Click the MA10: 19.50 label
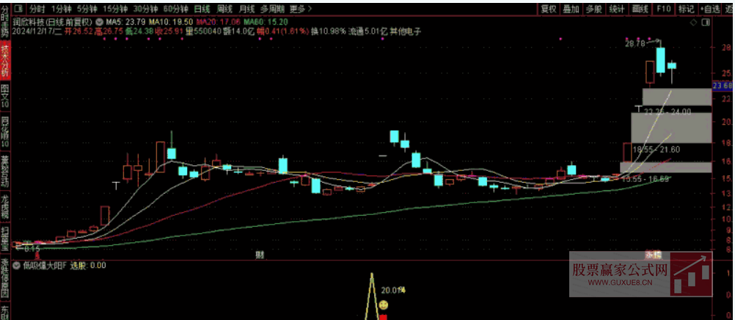The width and height of the screenshot is (735, 320). [171, 21]
